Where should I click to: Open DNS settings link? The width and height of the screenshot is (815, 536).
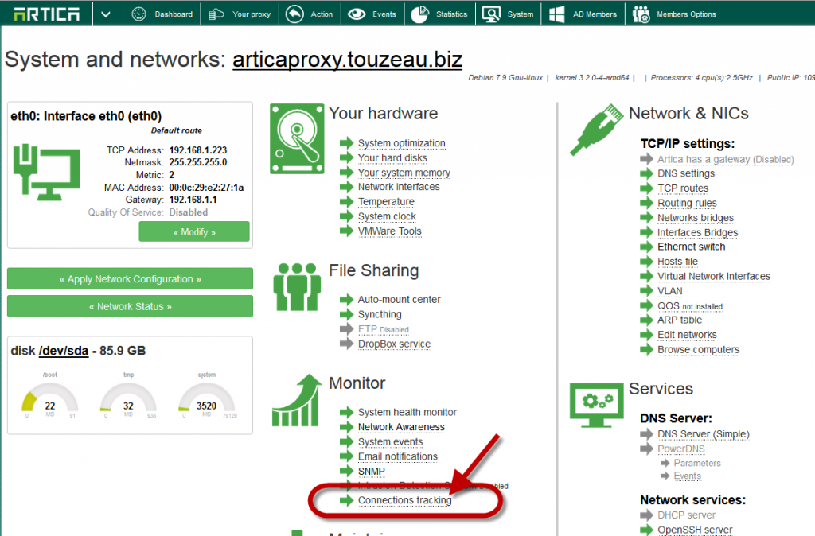point(686,173)
